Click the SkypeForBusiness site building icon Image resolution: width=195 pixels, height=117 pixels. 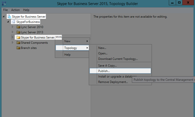click(13, 22)
